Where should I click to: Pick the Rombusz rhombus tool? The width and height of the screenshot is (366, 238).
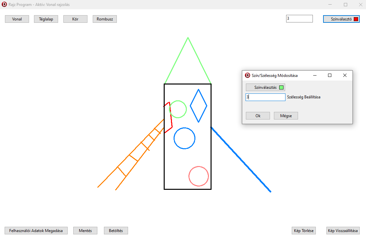pos(105,19)
